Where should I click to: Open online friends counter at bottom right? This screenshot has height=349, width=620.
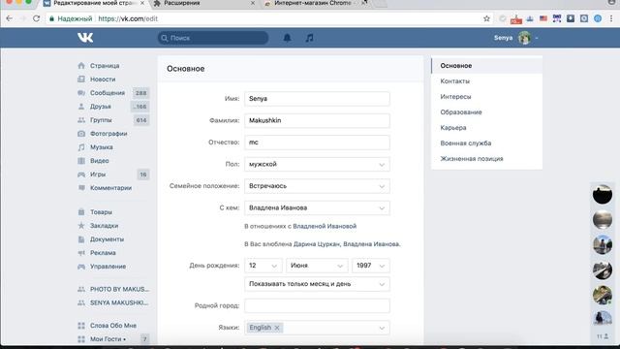click(603, 336)
